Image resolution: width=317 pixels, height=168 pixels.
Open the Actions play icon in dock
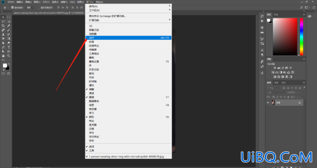point(262,21)
